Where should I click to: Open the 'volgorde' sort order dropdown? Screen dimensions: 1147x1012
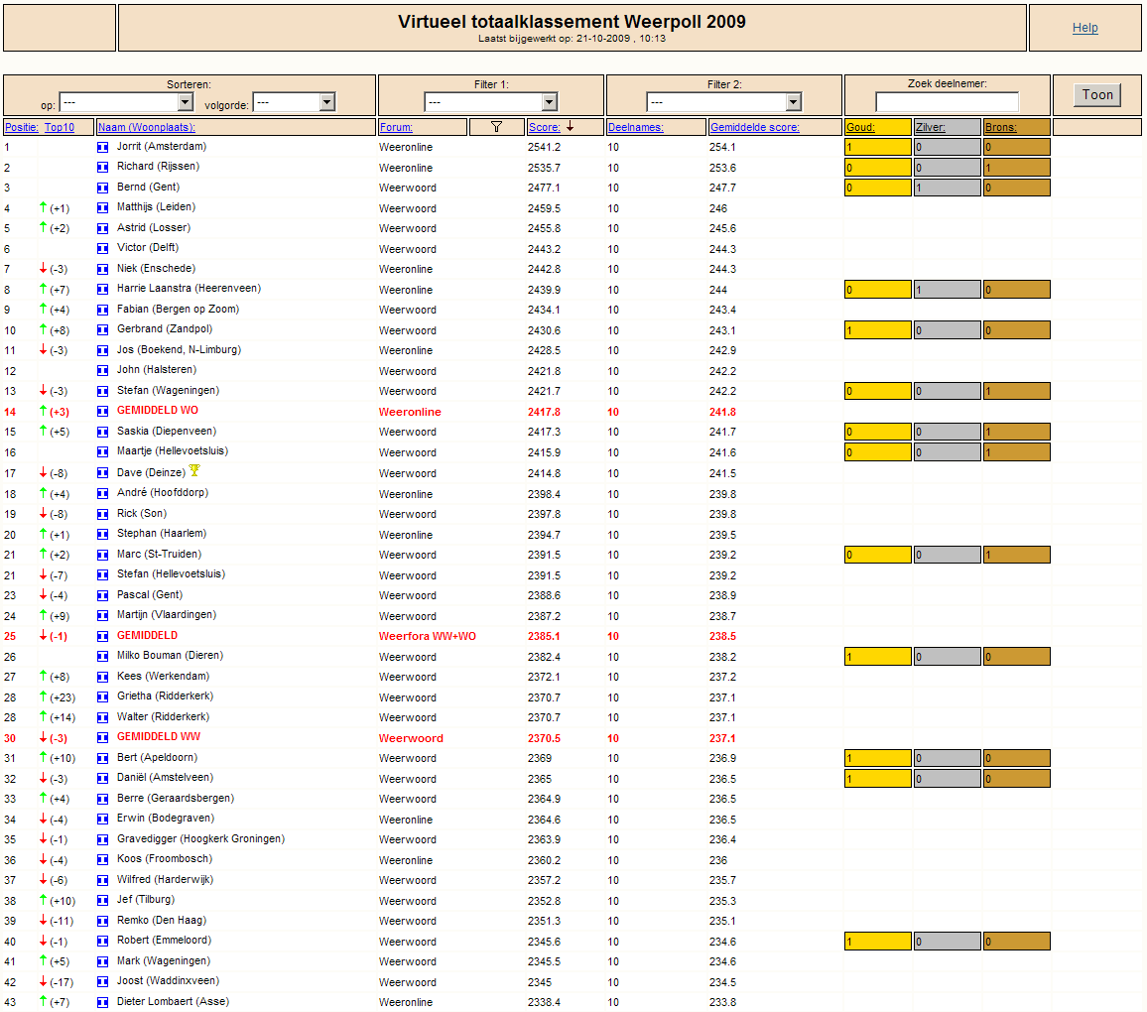[294, 102]
